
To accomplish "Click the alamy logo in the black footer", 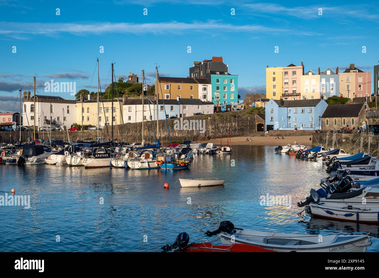I will pyautogui.click(x=29, y=265).
